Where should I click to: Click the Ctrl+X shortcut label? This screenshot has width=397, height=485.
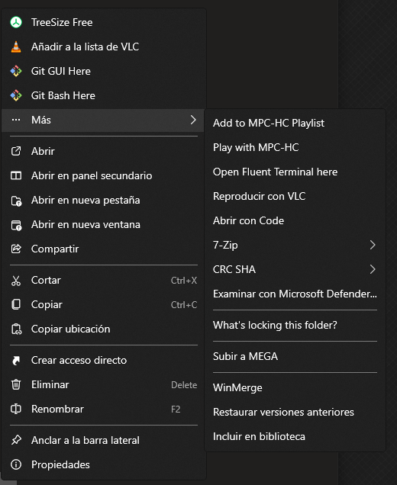[184, 281]
